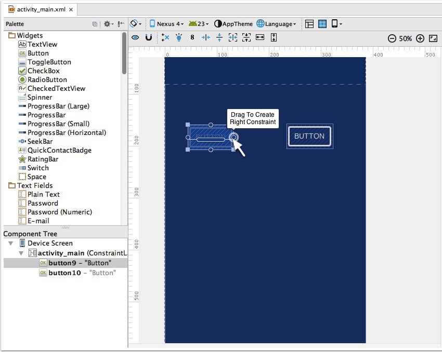This screenshot has width=442, height=352.
Task: Click center horizontally in parent icon
Action: tap(233, 37)
